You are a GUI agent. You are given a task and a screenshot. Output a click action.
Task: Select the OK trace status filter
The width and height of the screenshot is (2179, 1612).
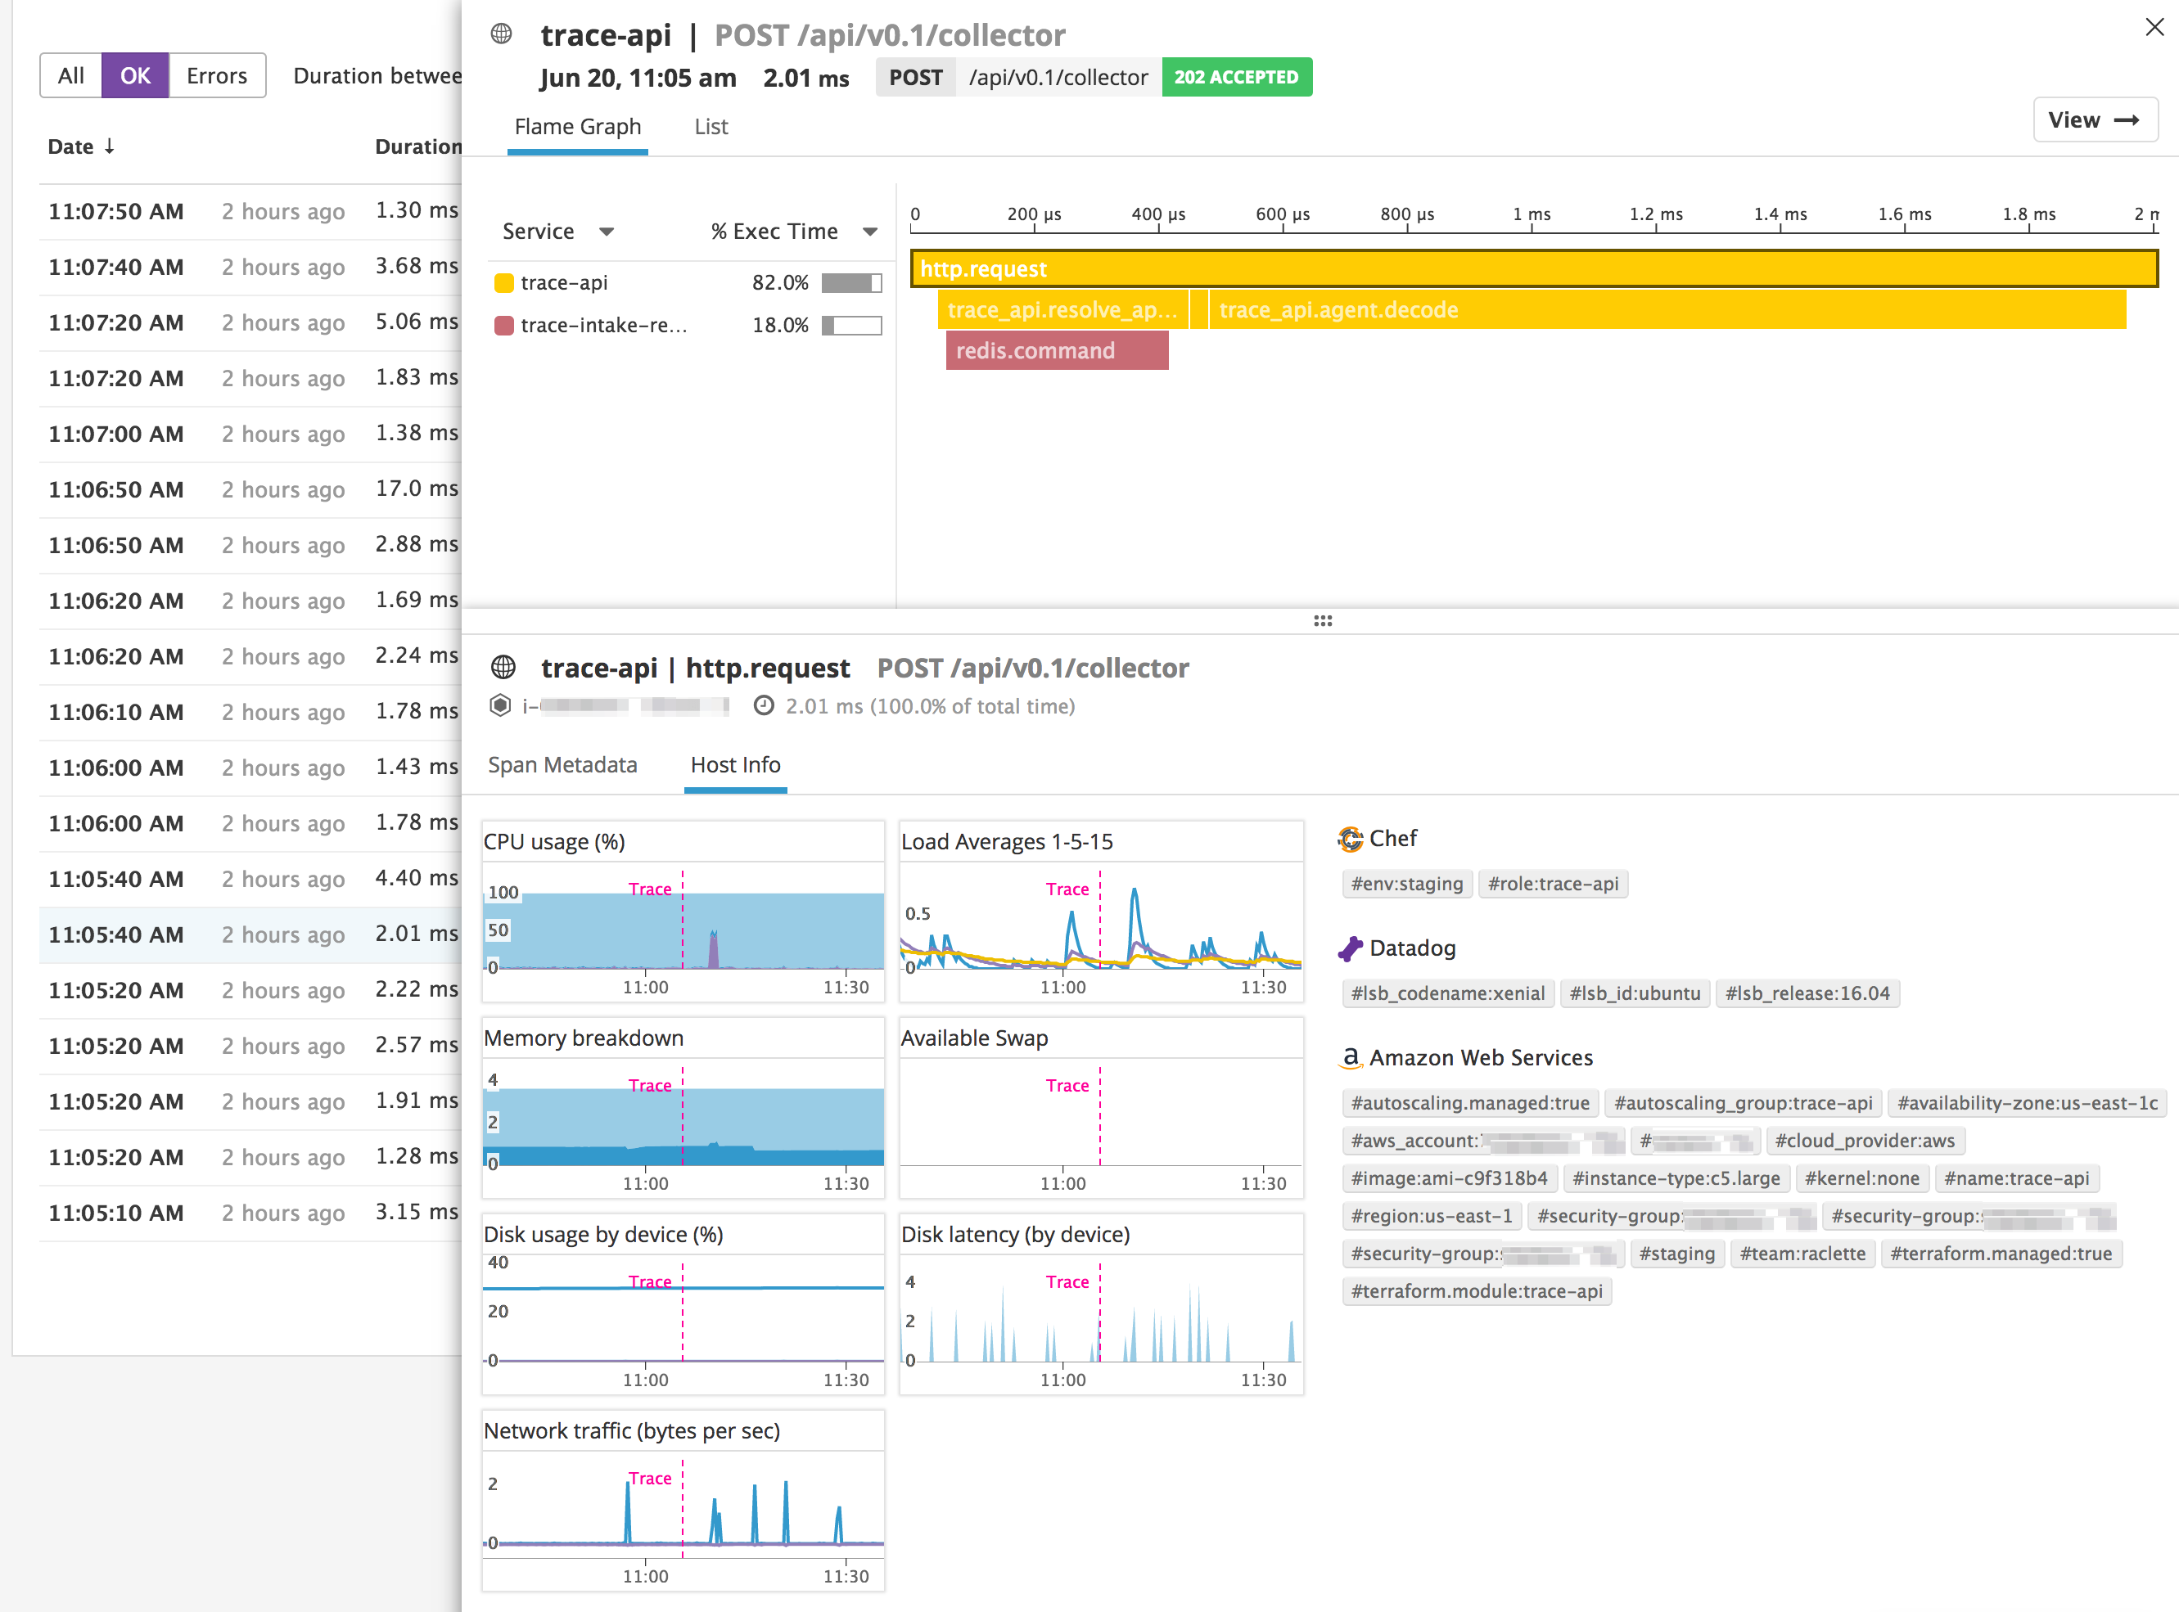136,75
